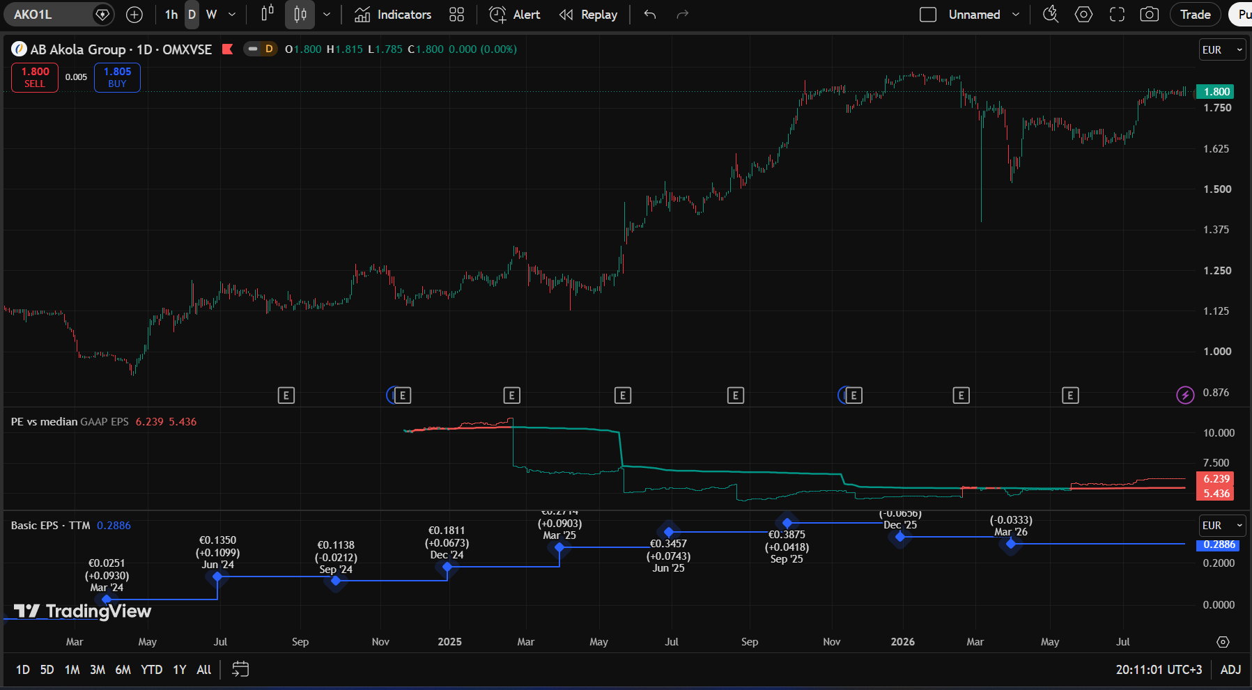Viewport: 1252px width, 690px height.
Task: Start bar Replay mode
Action: click(589, 15)
